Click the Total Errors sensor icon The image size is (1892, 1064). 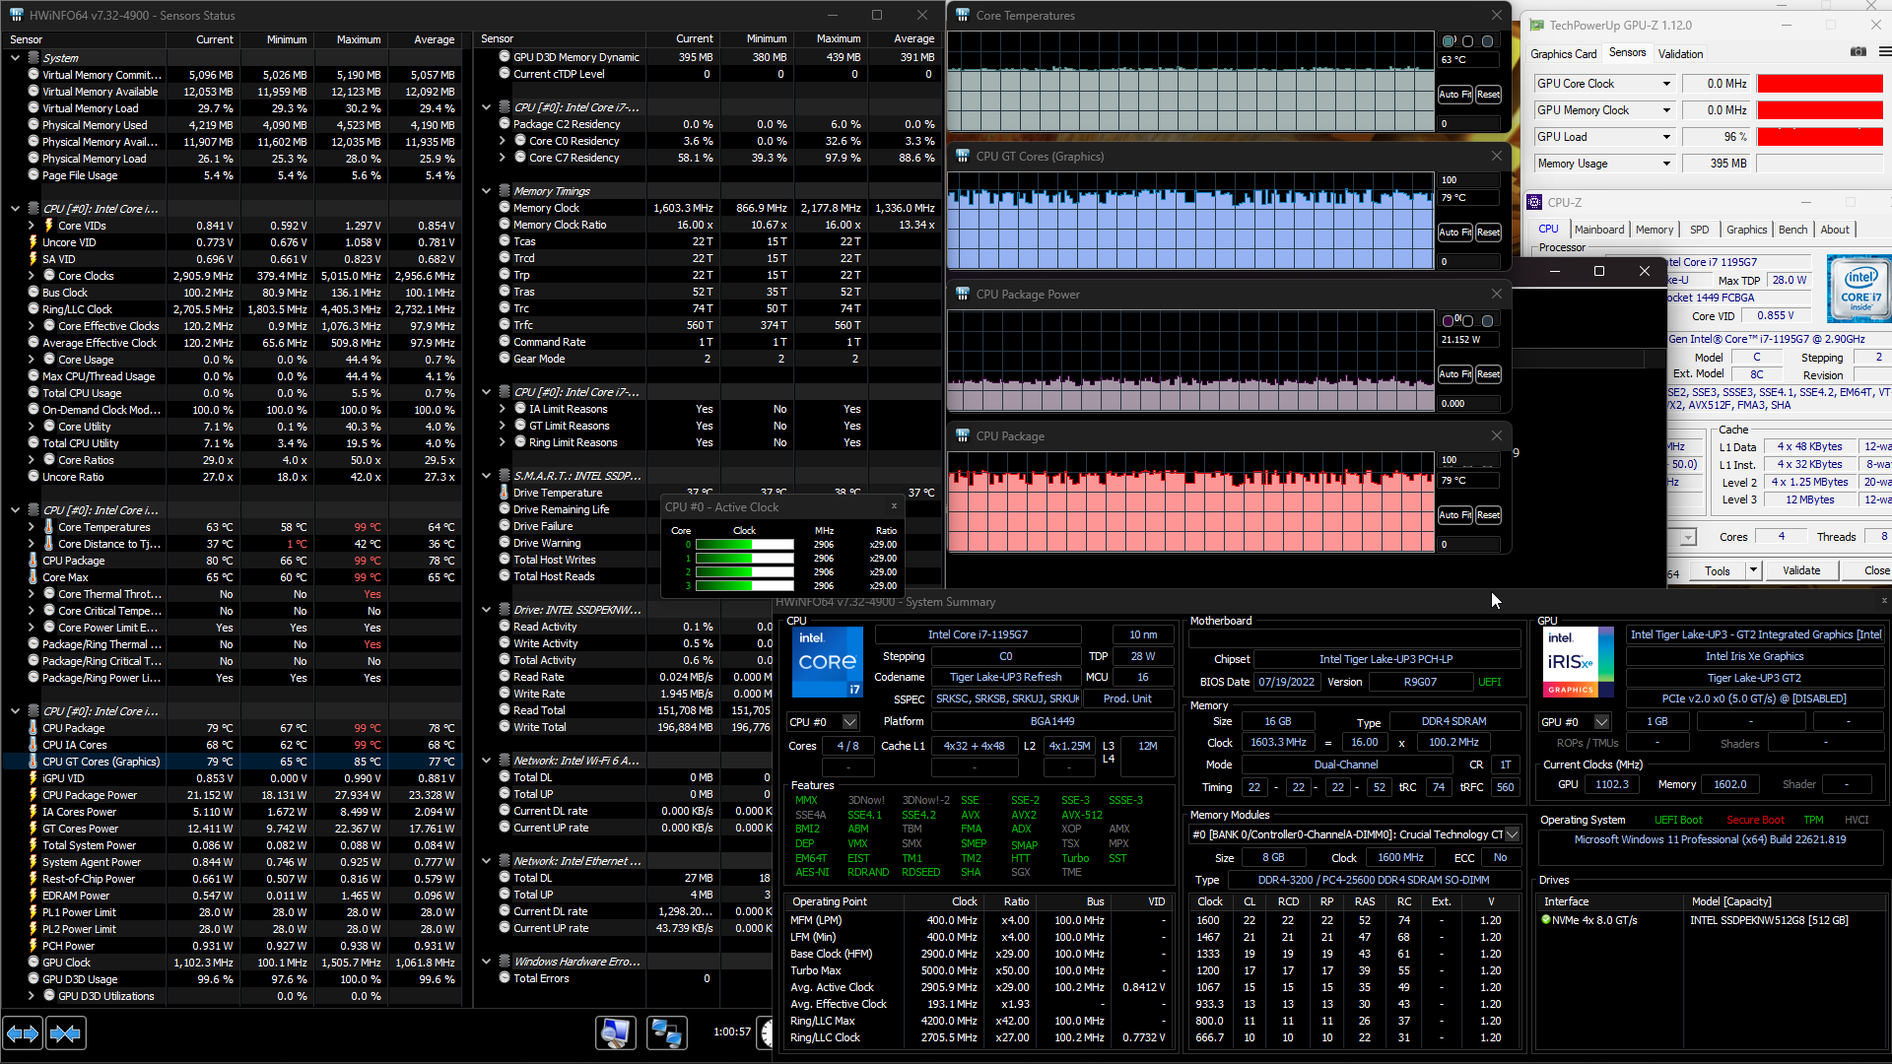click(x=505, y=978)
